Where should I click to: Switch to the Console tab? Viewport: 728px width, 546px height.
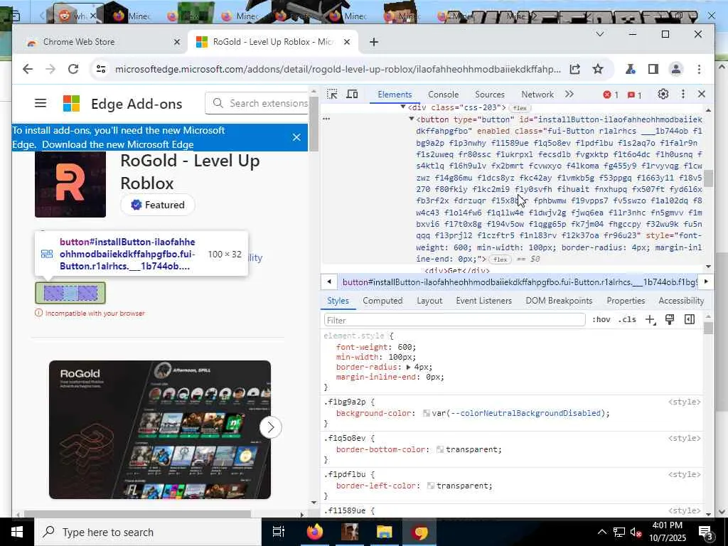point(443,95)
